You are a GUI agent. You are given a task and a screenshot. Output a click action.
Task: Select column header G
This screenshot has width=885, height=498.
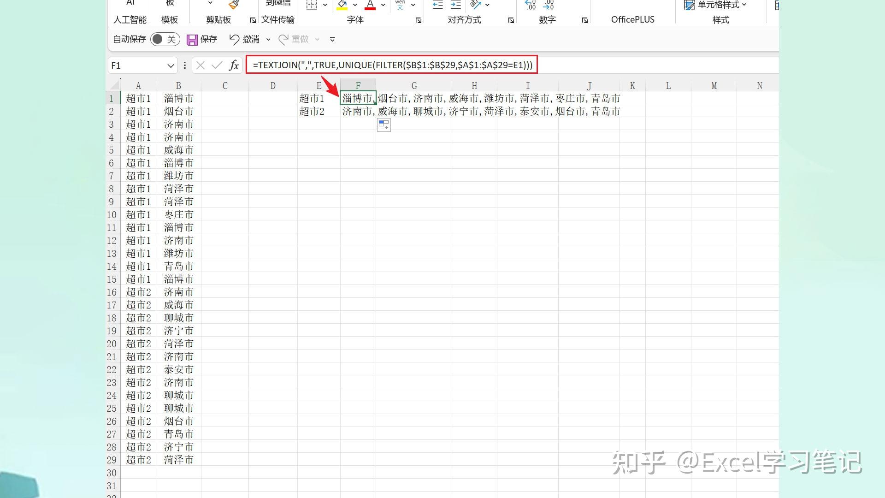[x=414, y=86]
